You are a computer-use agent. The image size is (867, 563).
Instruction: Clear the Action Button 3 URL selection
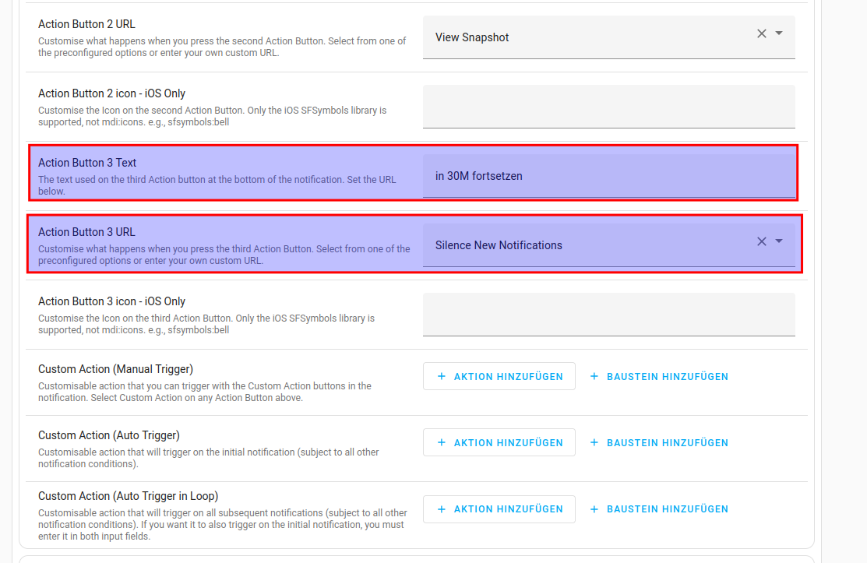click(x=762, y=241)
